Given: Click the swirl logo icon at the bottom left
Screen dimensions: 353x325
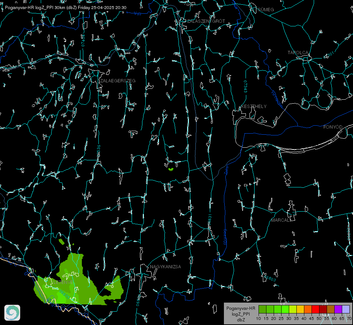Looking at the screenshot, I should coord(12,313).
